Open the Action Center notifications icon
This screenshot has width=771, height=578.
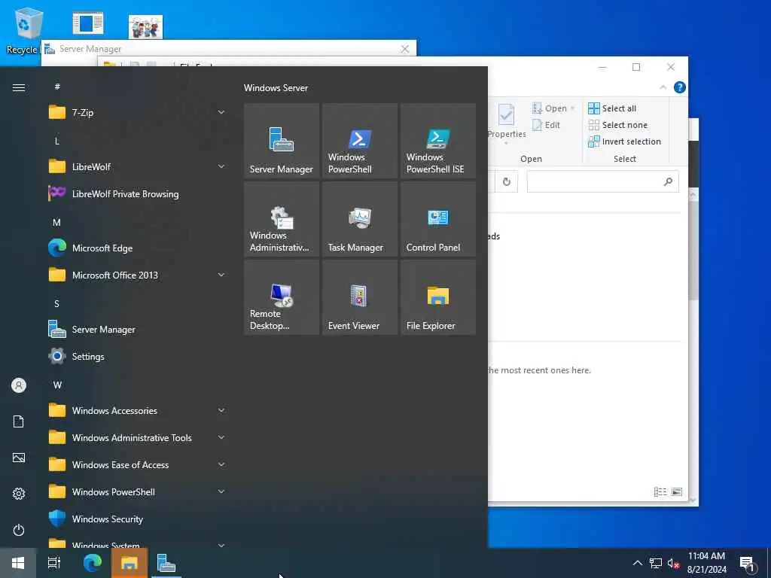(747, 563)
